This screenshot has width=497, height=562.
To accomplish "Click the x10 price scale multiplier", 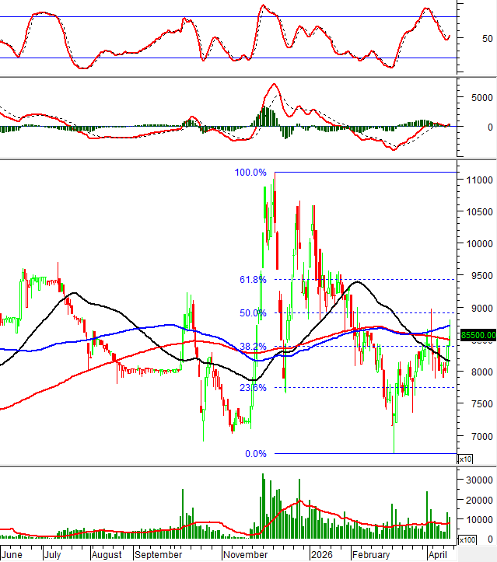I will tap(465, 459).
